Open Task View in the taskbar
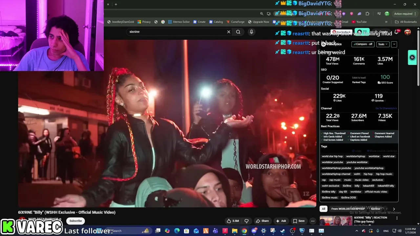 click(x=157, y=231)
